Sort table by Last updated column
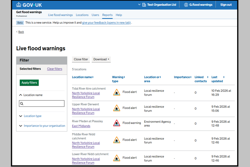The width and height of the screenshot is (250, 167). click(x=218, y=77)
